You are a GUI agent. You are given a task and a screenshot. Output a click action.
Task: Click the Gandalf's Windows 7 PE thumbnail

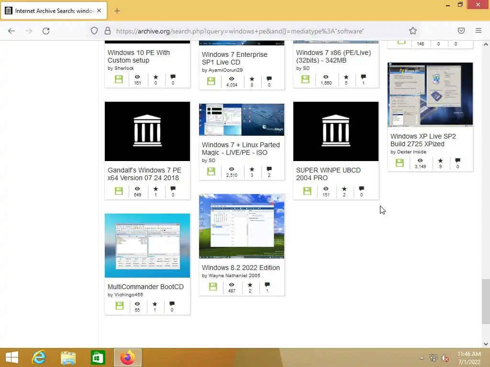tap(147, 131)
